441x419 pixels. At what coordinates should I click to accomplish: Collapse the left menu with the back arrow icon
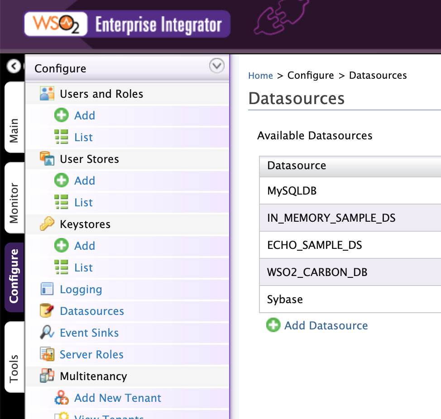click(x=14, y=67)
